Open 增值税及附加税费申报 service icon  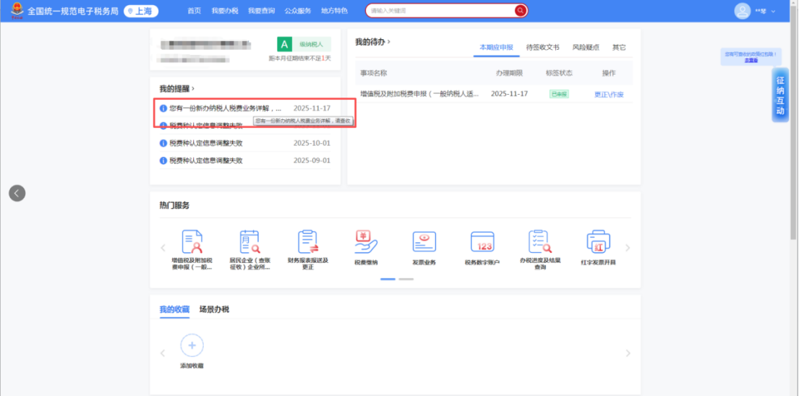click(x=192, y=242)
